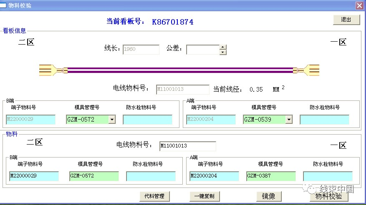This screenshot has height=205, width=366.
Task: Click B端 mold field GZM-0572 in 物料
Action: click(94, 176)
